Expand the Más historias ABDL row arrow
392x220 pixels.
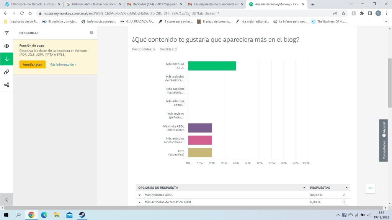pos(140,195)
